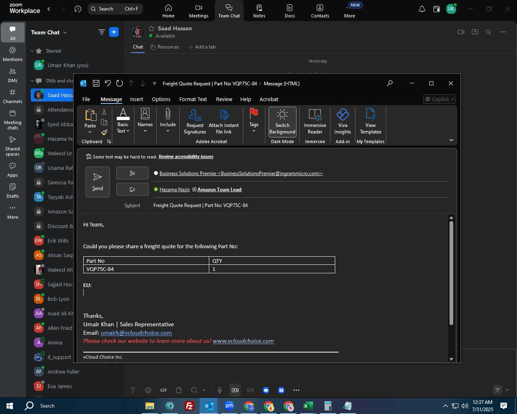Collapse the Outlook ribbon
This screenshot has width=517, height=414.
click(451, 140)
